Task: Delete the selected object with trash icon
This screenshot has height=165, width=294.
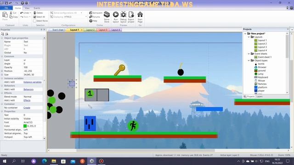Action: tap(35, 13)
